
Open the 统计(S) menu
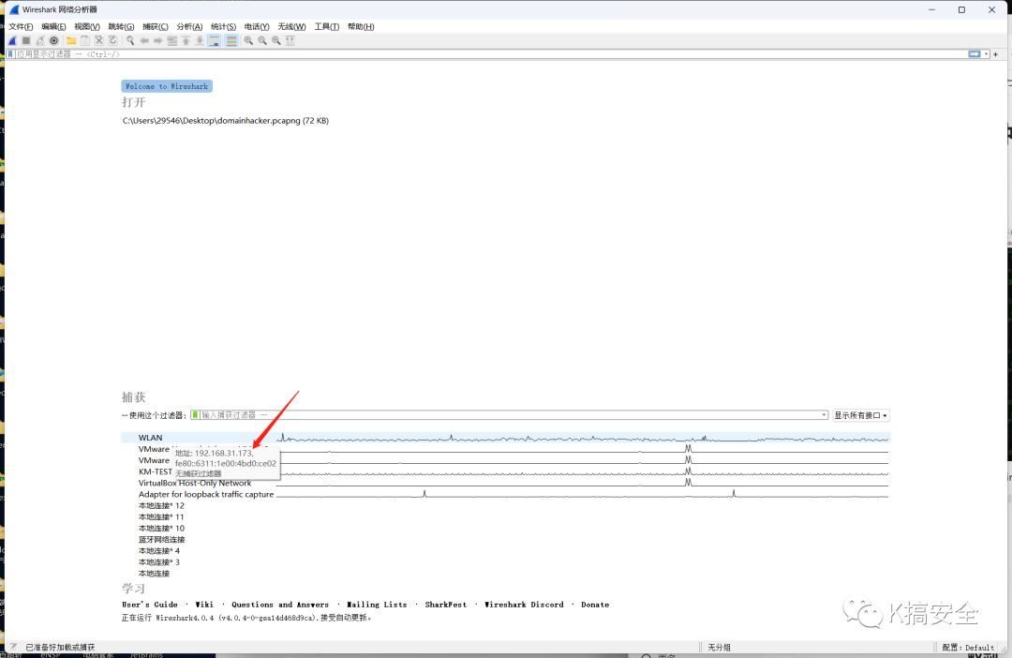(x=223, y=26)
